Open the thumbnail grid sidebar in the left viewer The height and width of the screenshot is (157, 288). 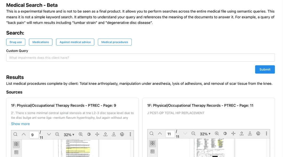(x=16, y=144)
